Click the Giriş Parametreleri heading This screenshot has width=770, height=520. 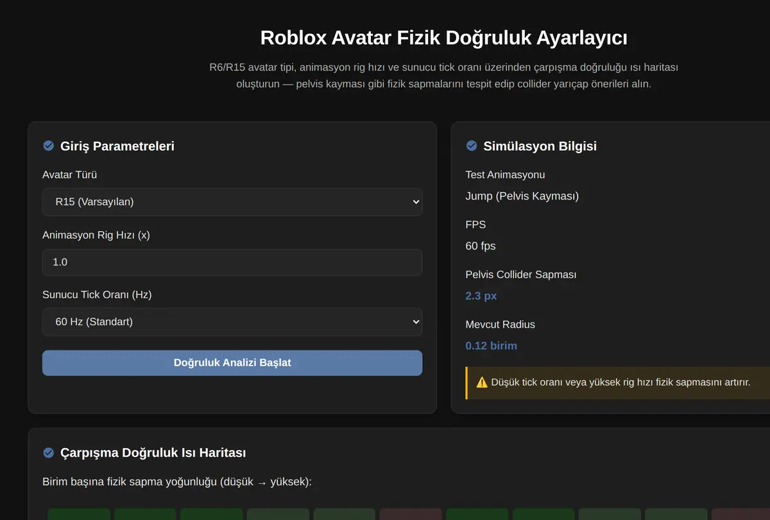pyautogui.click(x=117, y=146)
